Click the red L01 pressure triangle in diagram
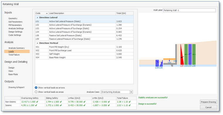223x115 pixels. pos(182,57)
